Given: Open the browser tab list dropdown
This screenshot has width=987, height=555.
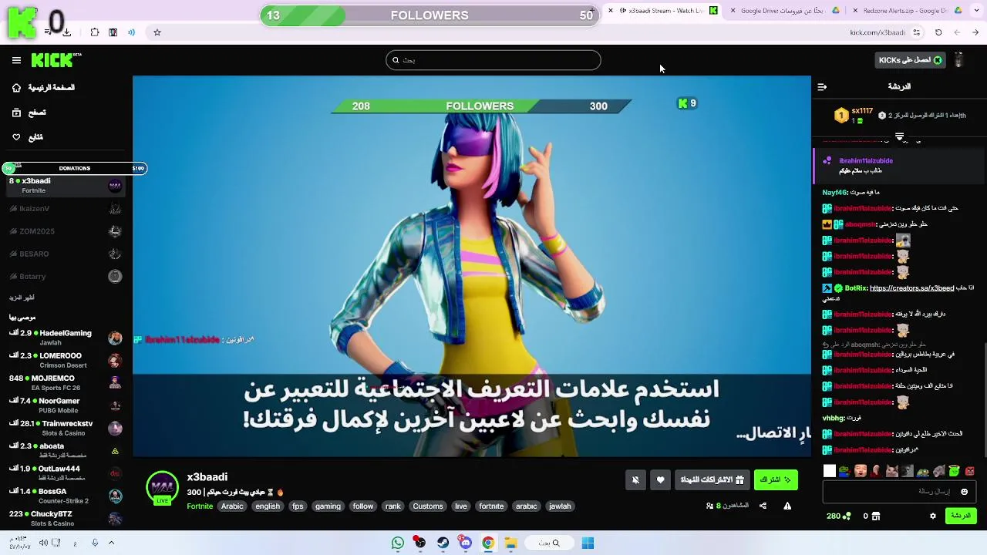Looking at the screenshot, I should tap(976, 11).
